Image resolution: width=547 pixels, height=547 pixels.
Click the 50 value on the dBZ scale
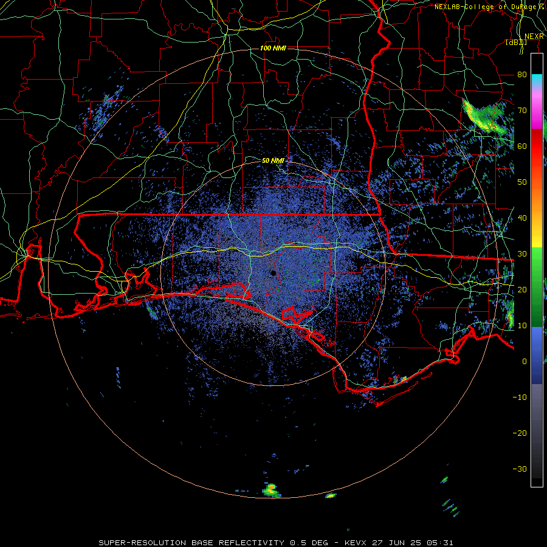[x=522, y=182]
